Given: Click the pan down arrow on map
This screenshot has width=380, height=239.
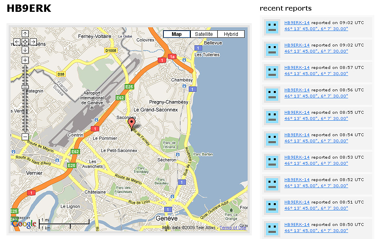Looking at the screenshot, I should [x=25, y=50].
